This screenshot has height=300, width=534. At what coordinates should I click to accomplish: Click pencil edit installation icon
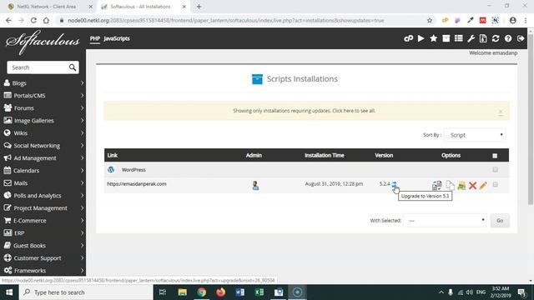483,185
